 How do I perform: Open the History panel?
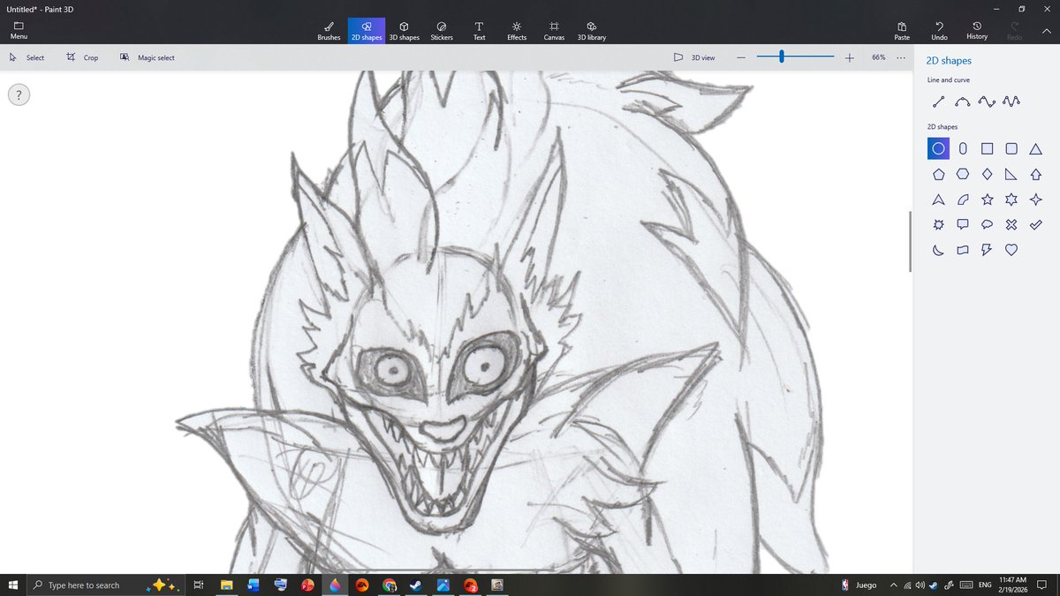[x=977, y=31]
